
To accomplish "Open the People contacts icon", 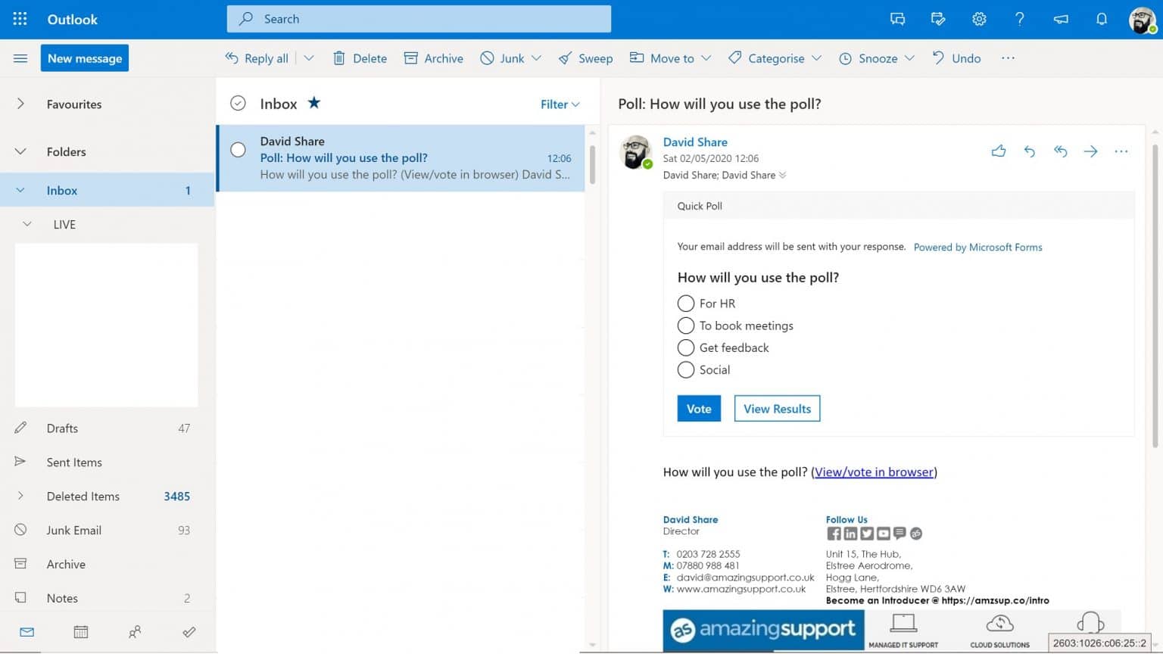I will [135, 631].
